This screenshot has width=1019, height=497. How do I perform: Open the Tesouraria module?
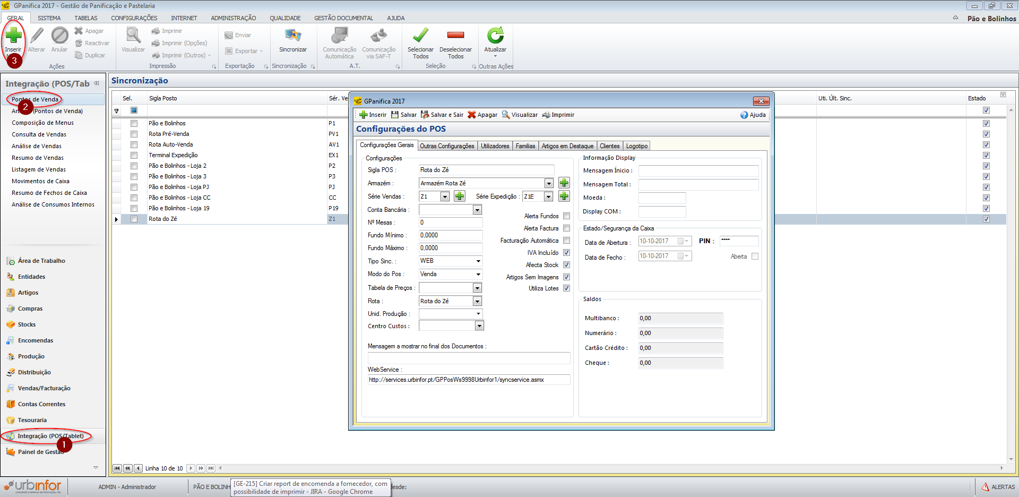[x=32, y=420]
